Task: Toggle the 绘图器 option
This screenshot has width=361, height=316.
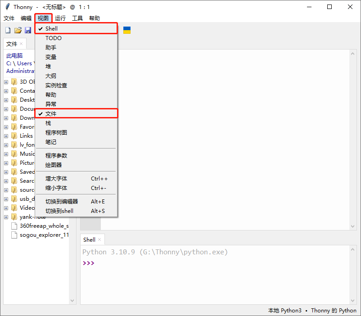Action: coord(76,165)
